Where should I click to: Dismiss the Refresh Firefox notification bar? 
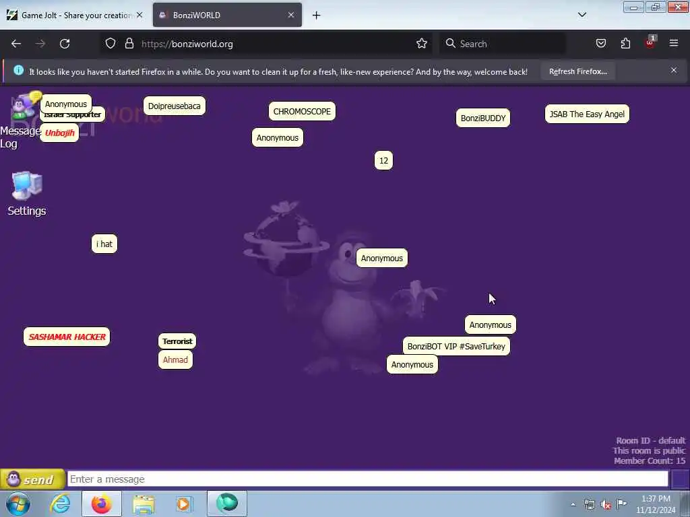(x=674, y=70)
